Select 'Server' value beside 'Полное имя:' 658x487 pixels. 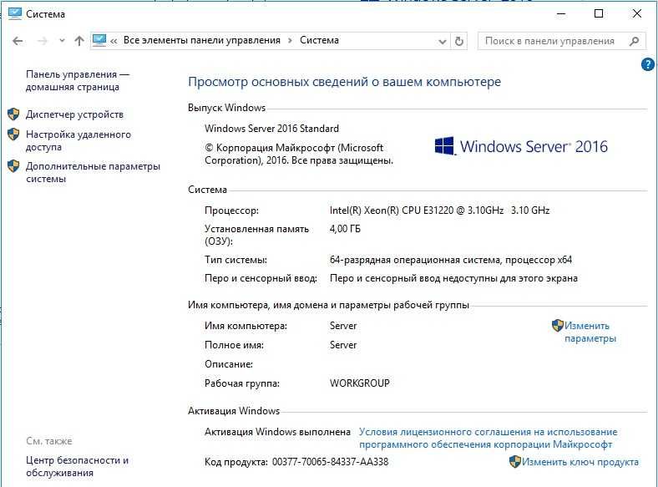[343, 345]
